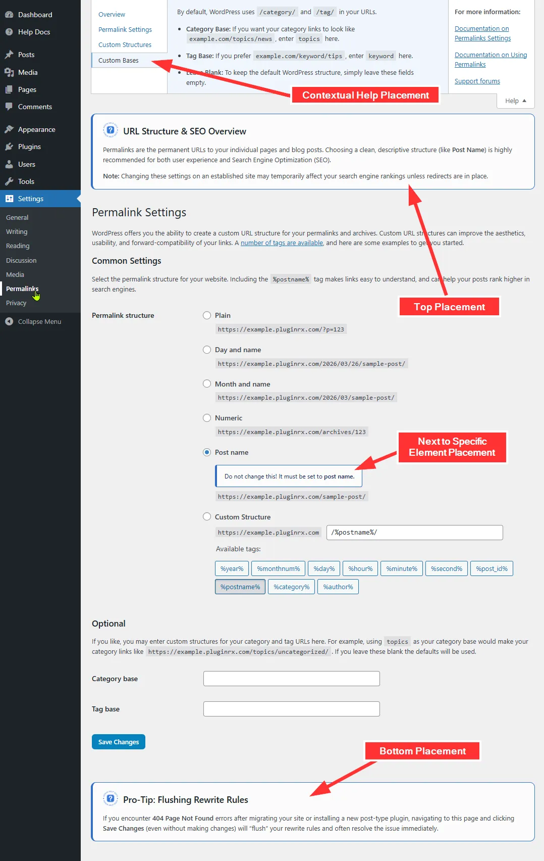Click the Dashboard gauge icon
This screenshot has width=544, height=861.
9,15
